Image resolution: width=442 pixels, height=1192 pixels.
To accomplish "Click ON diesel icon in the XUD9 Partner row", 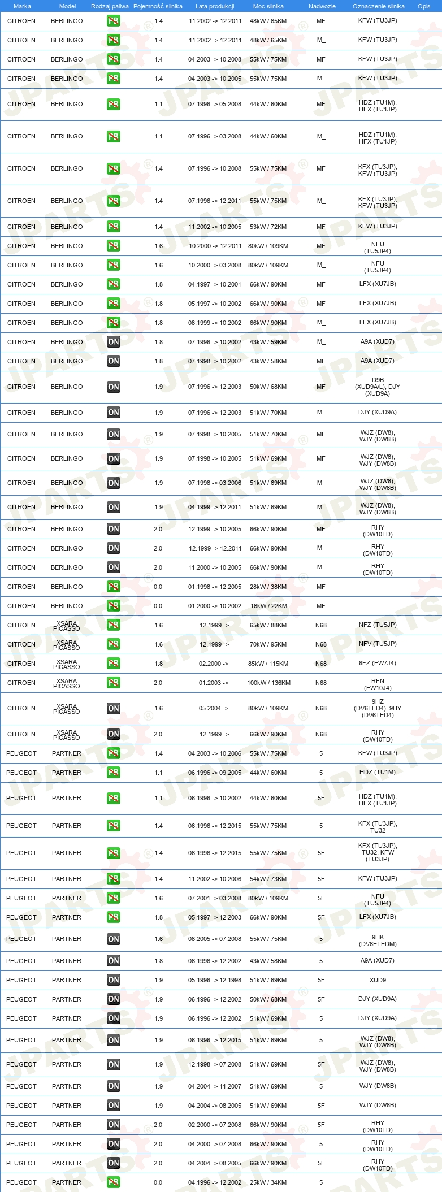I will point(114,980).
